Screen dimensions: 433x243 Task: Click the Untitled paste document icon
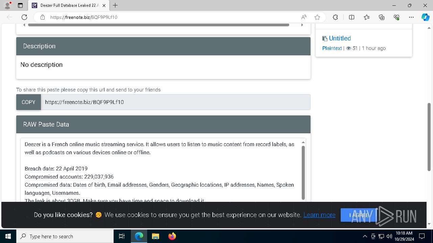325,38
